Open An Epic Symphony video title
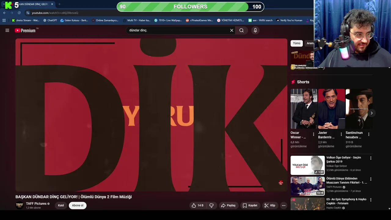 [346, 201]
